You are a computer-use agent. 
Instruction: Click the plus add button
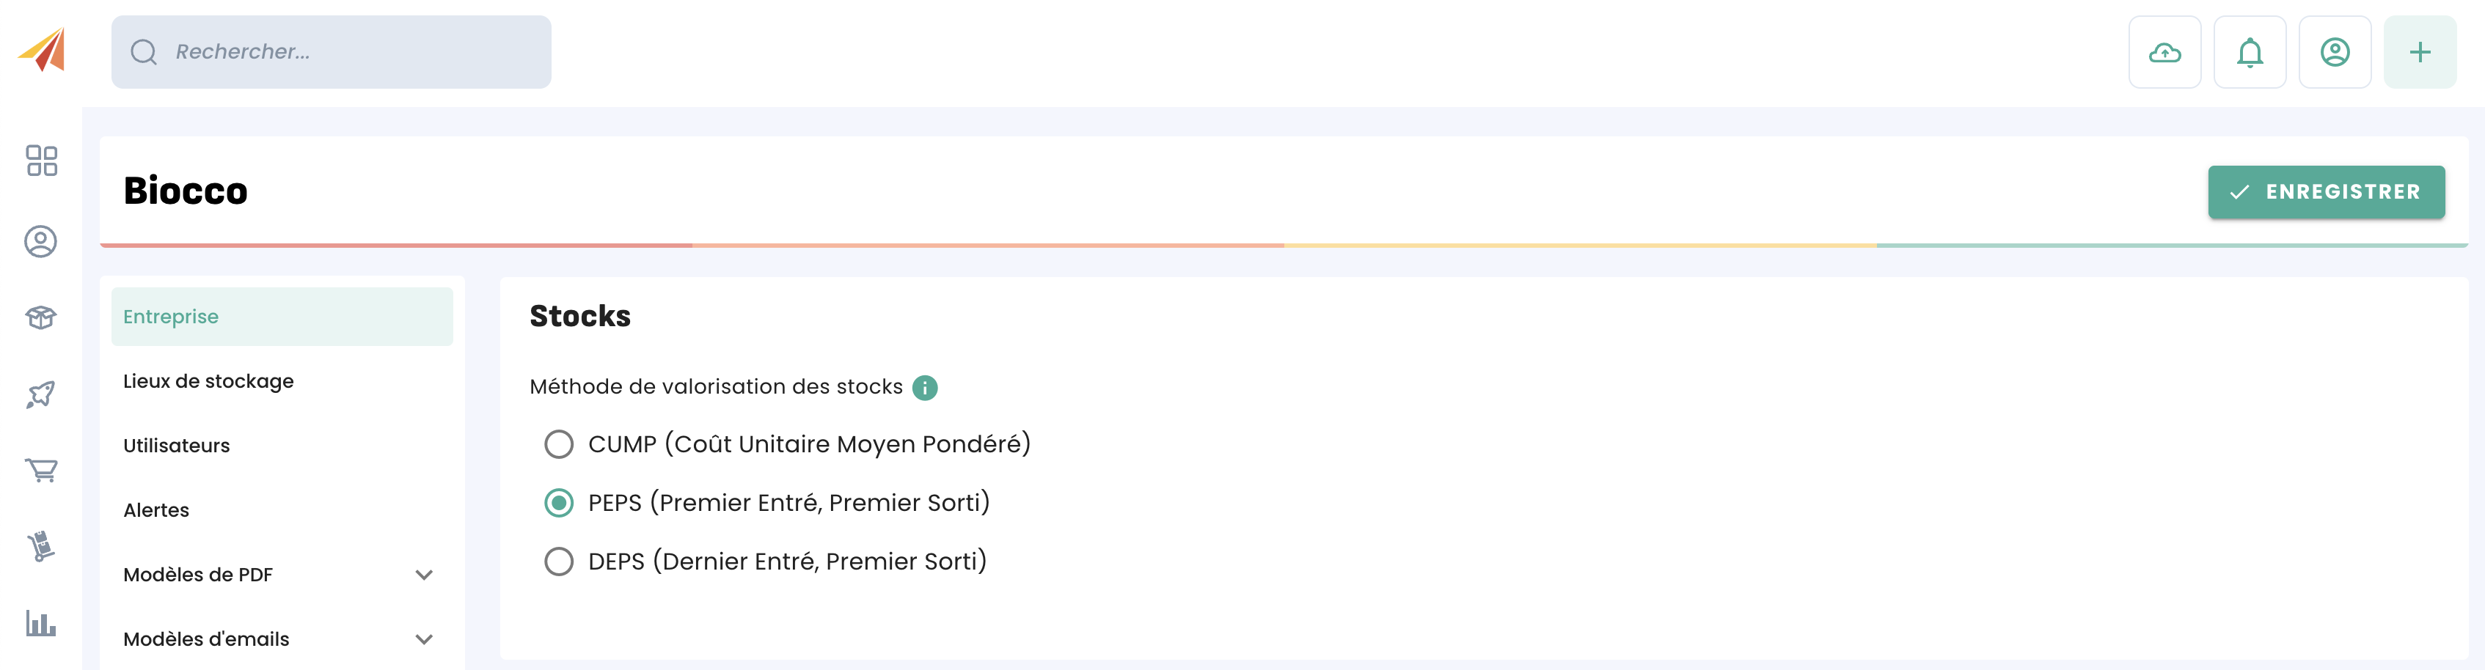tap(2418, 52)
